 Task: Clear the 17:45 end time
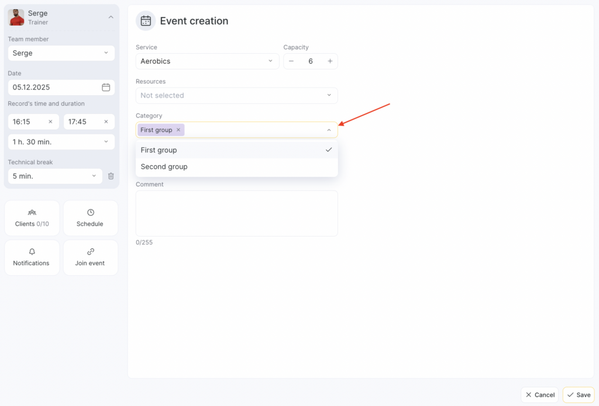pyautogui.click(x=106, y=122)
